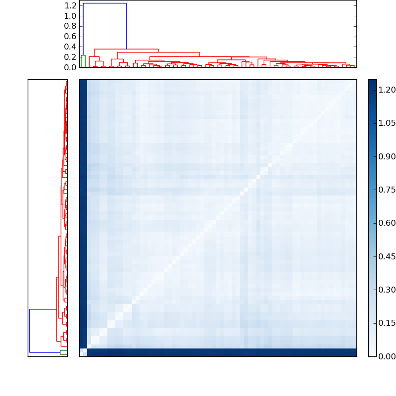
Task: Click the green cluster in the left dendrogram
Action: pyautogui.click(x=64, y=352)
